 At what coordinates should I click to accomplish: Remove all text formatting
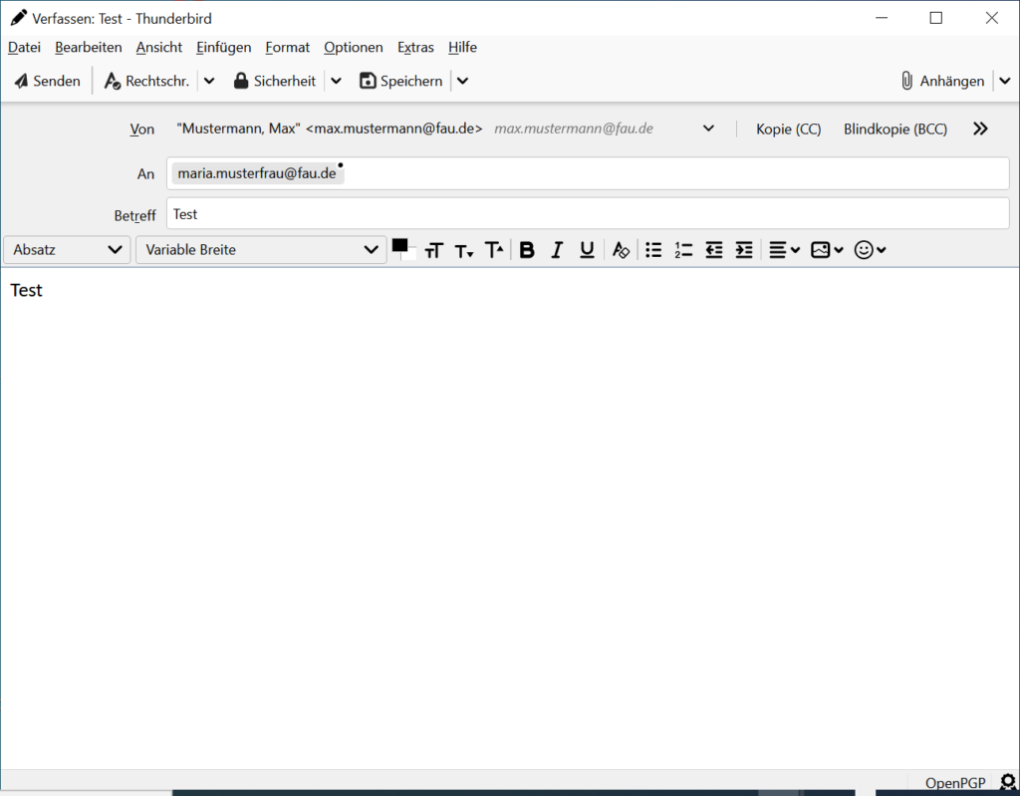(x=620, y=249)
